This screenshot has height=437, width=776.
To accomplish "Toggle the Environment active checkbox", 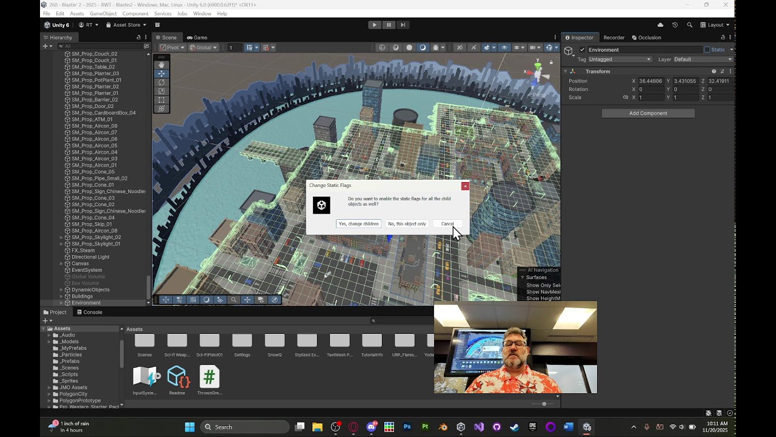I will pyautogui.click(x=583, y=50).
